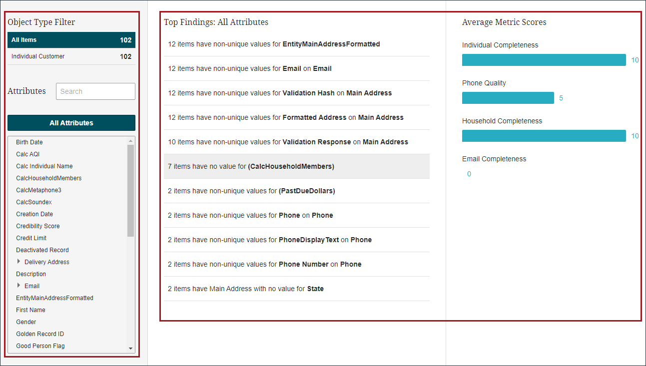Click the All Attributes button
The height and width of the screenshot is (366, 646).
pyautogui.click(x=71, y=123)
